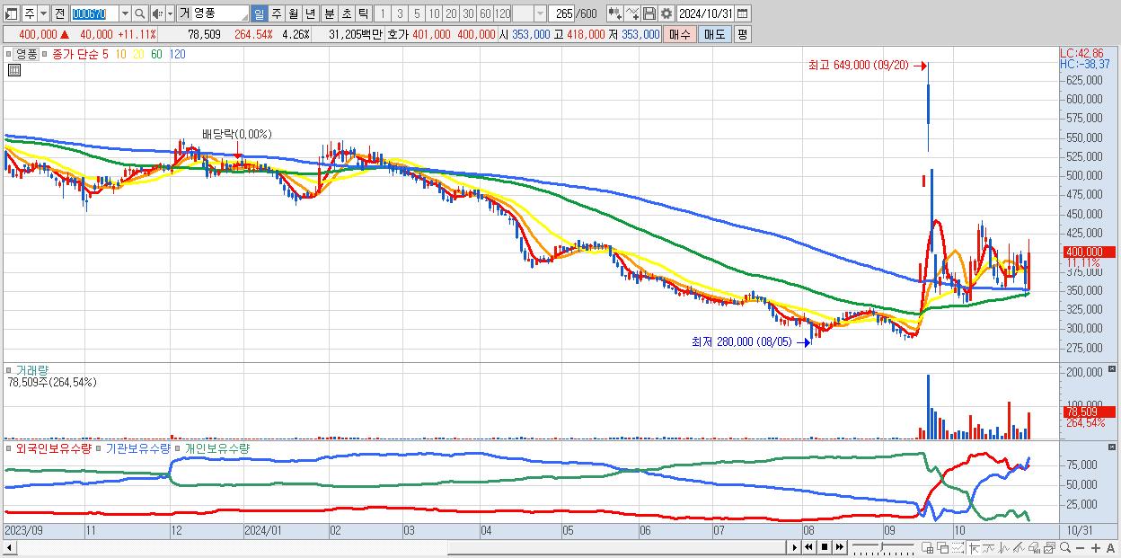The height and width of the screenshot is (558, 1121).
Task: Click the 120-day moving average label
Action: [x=177, y=54]
